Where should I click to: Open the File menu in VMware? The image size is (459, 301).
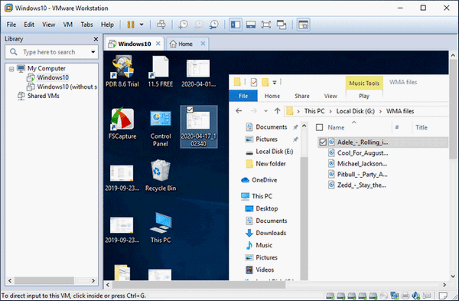coord(11,25)
